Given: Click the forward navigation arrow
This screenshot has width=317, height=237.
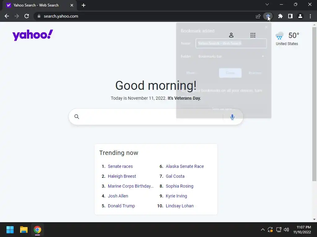Looking at the screenshot, I should (17, 16).
